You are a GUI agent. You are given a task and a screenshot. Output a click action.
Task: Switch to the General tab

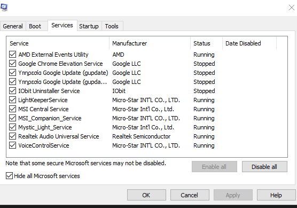coord(13,26)
